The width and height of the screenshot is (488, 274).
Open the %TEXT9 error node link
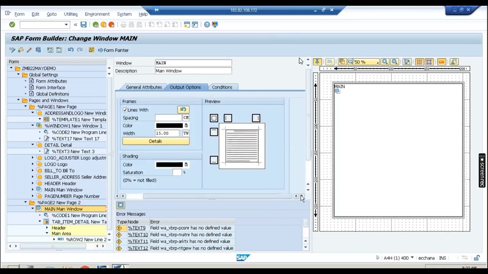[x=136, y=228]
